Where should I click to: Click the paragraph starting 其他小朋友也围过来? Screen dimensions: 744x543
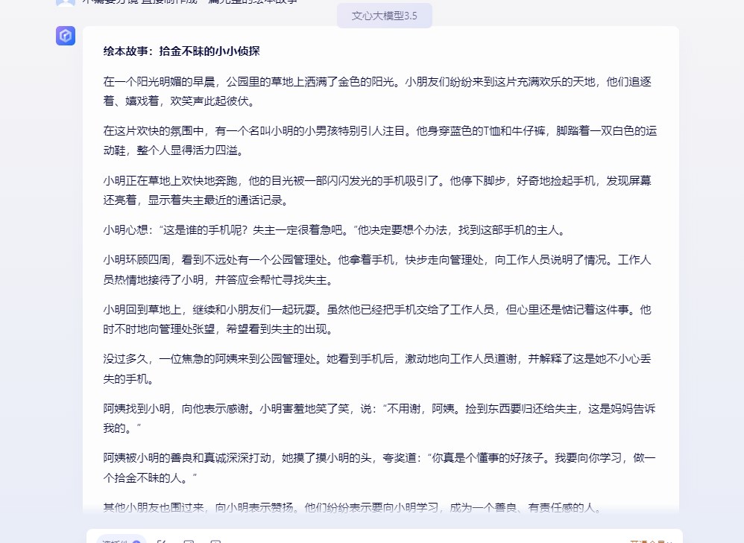(353, 508)
